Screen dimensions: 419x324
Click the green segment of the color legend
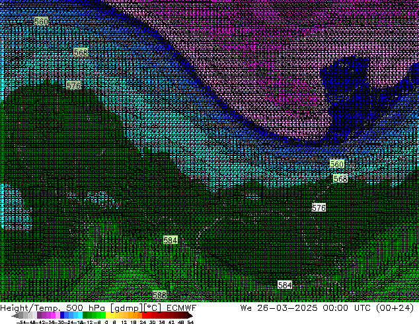[94, 315]
